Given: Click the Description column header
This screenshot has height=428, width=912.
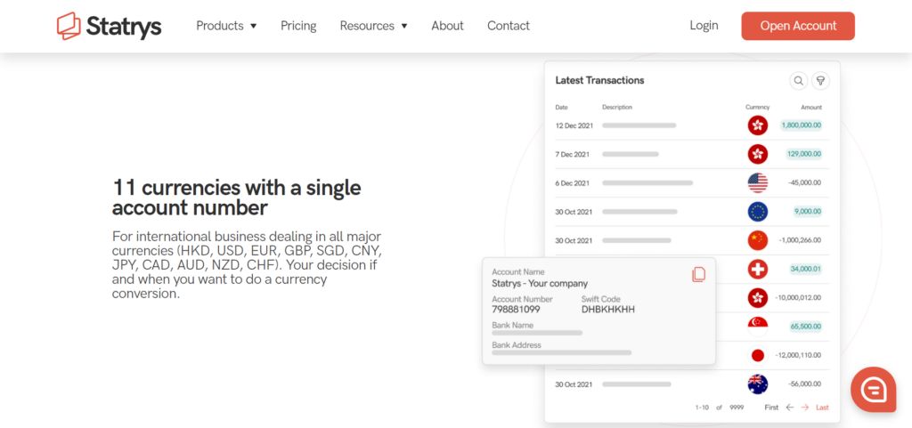Looking at the screenshot, I should (617, 108).
